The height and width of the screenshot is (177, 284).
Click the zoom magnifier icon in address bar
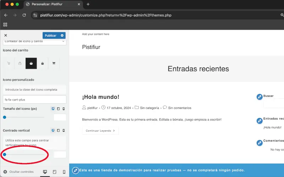[282, 15]
